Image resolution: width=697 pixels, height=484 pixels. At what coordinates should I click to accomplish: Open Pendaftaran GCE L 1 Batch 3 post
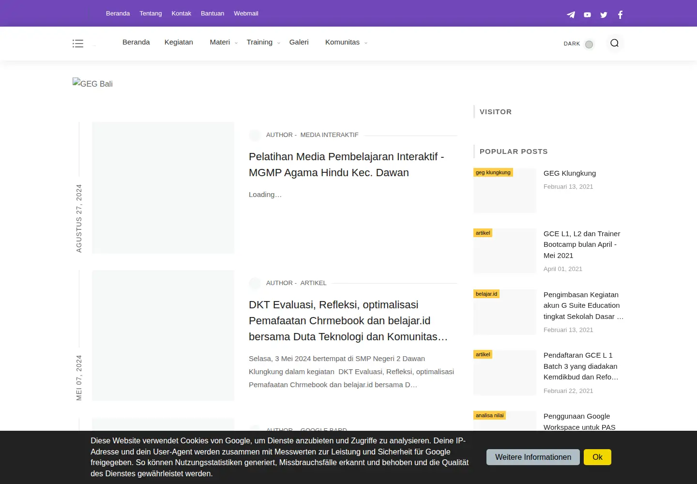[581, 366]
